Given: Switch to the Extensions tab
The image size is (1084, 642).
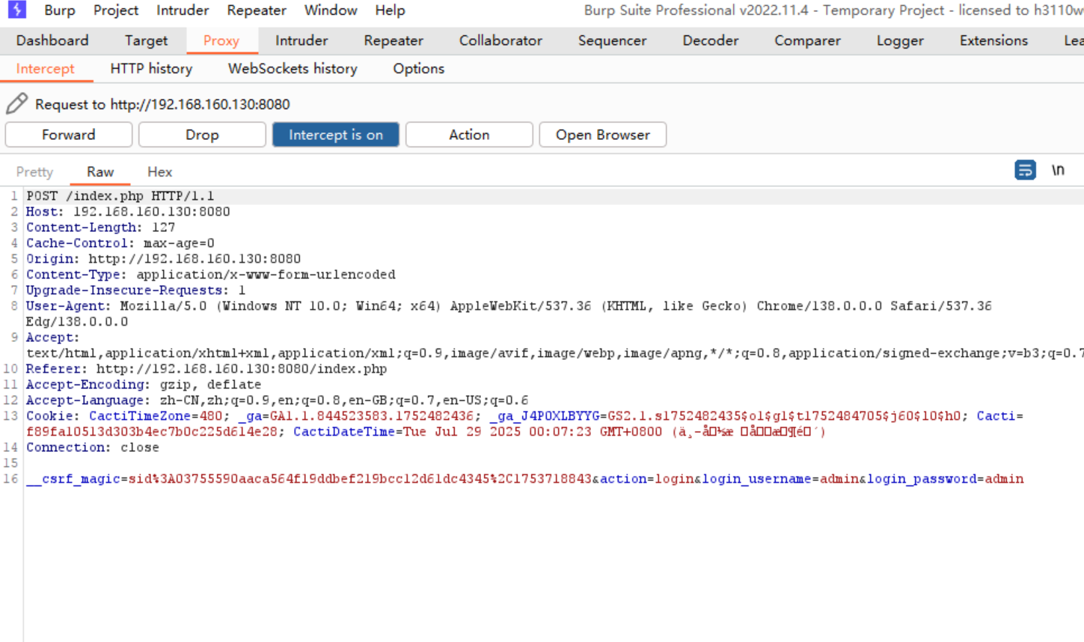Looking at the screenshot, I should point(993,40).
